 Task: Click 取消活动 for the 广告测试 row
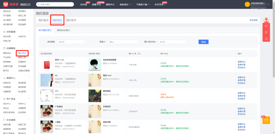click(241, 114)
